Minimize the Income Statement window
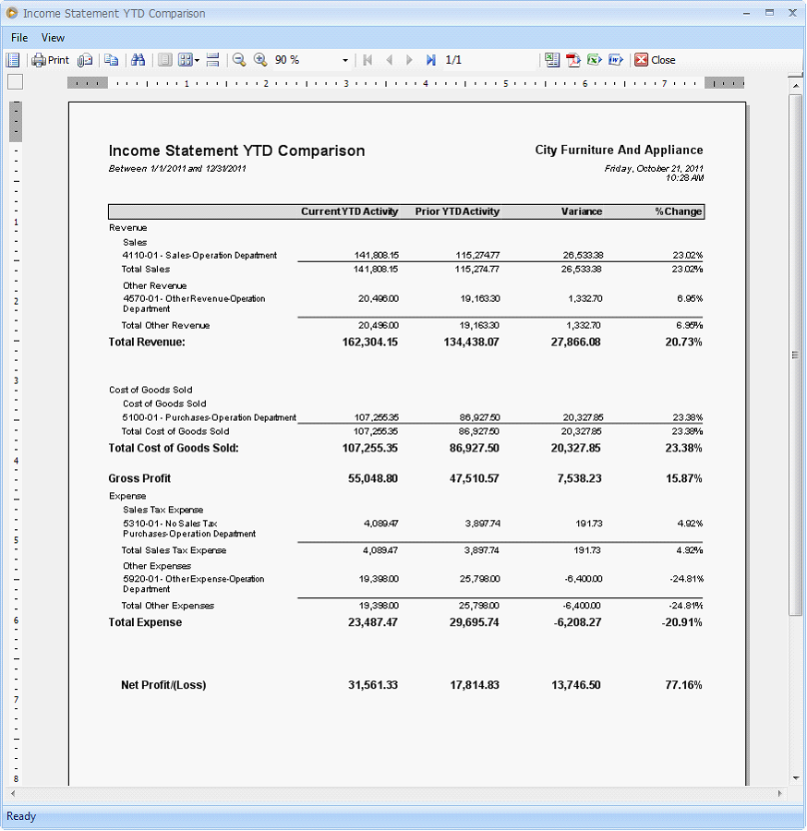The height and width of the screenshot is (831, 807). click(747, 13)
